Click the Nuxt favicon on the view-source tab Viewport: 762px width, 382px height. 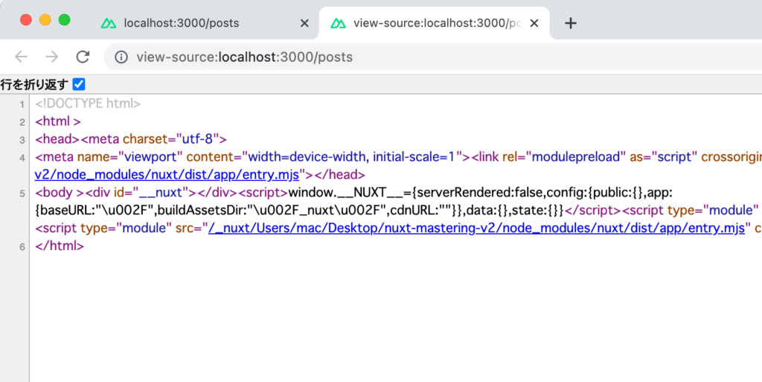(339, 23)
